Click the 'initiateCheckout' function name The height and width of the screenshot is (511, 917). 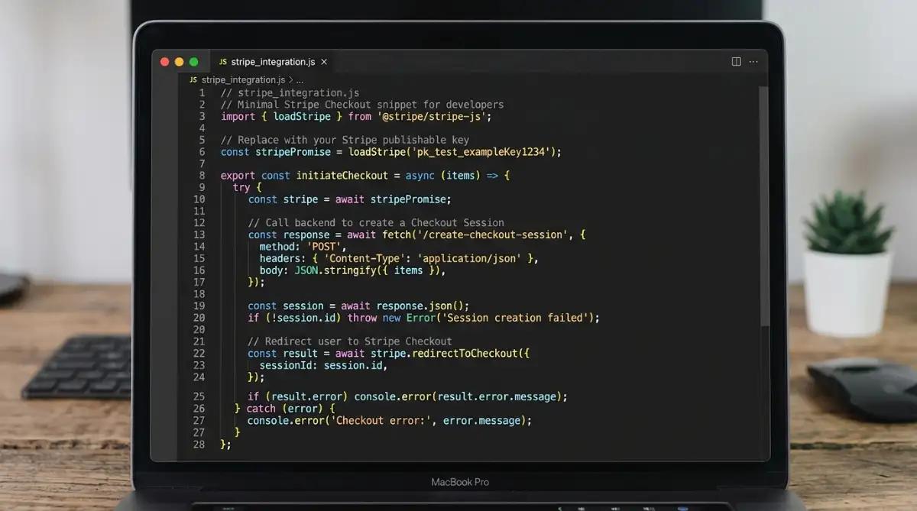(342, 176)
